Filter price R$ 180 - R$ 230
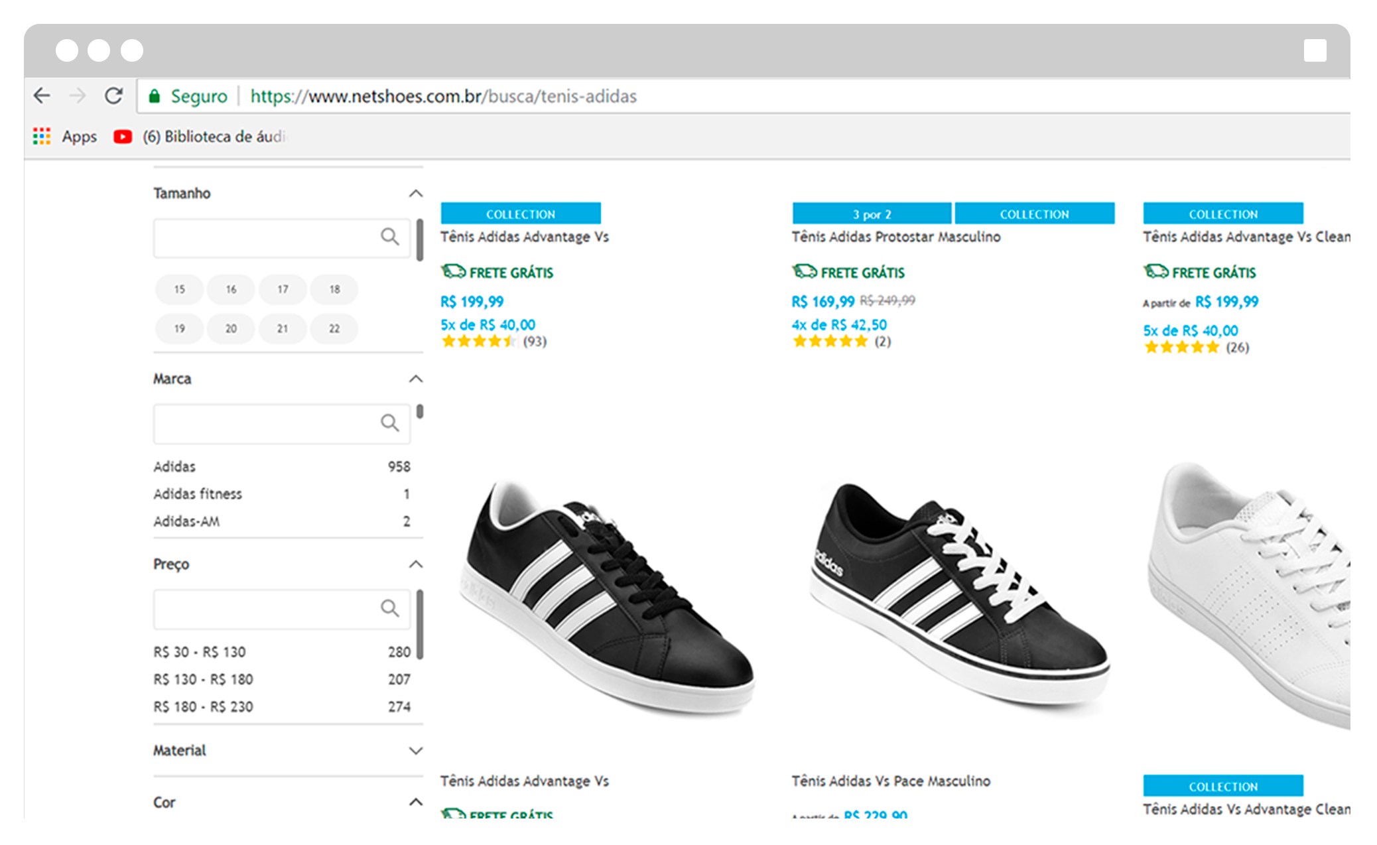The height and width of the screenshot is (845, 1377). click(282, 707)
